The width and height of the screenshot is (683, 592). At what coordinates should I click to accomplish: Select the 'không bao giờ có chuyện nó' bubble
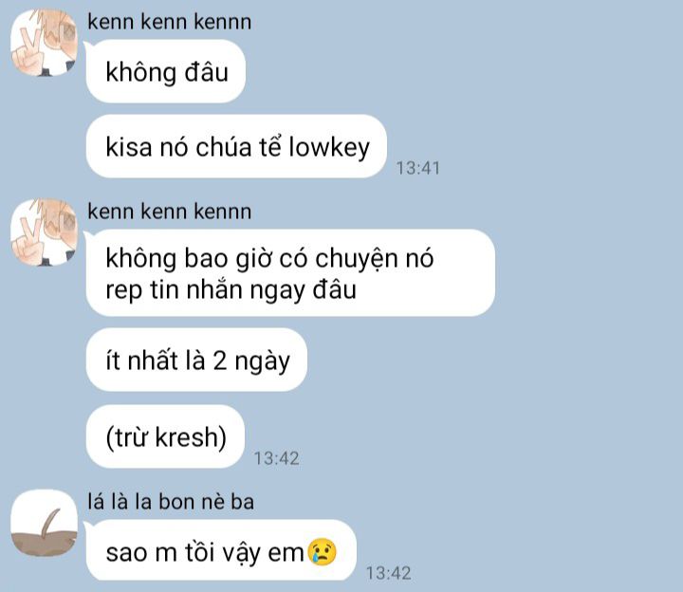[x=290, y=273]
